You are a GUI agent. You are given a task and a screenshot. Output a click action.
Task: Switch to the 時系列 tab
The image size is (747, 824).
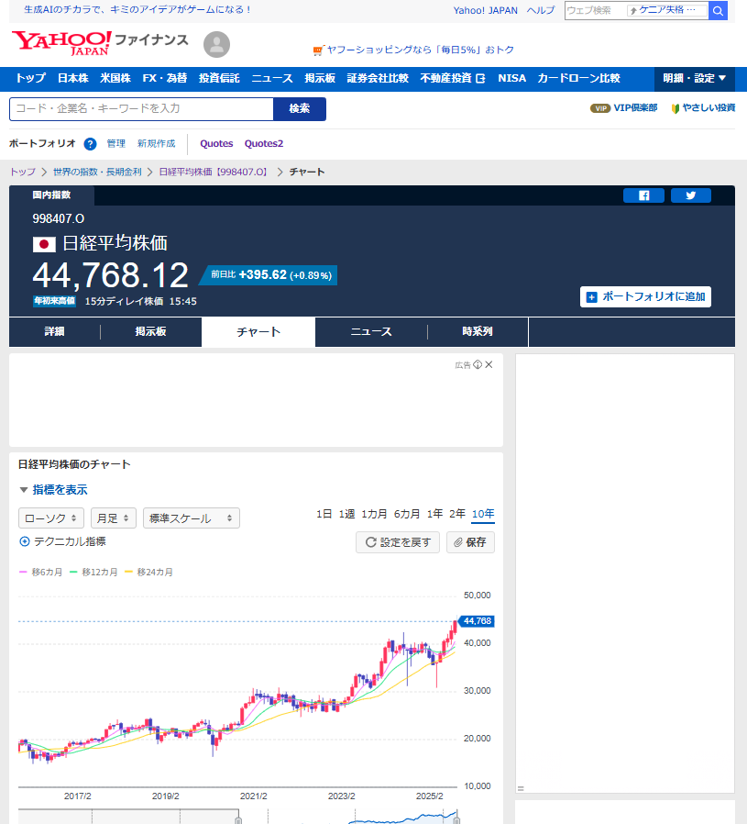(478, 331)
